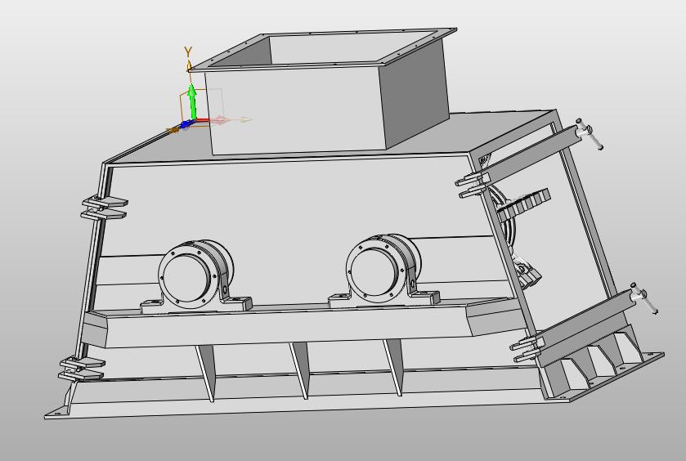The width and height of the screenshot is (686, 461).
Task: Click the Y axis label above the triad
Action: pos(188,52)
